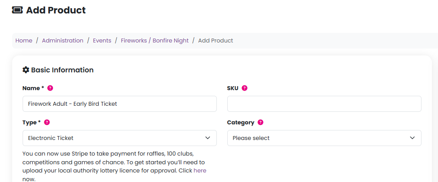Navigate to the Administration breadcrumb link

(63, 40)
